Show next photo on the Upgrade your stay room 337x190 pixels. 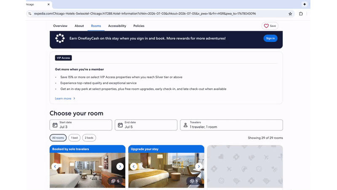coord(199,166)
